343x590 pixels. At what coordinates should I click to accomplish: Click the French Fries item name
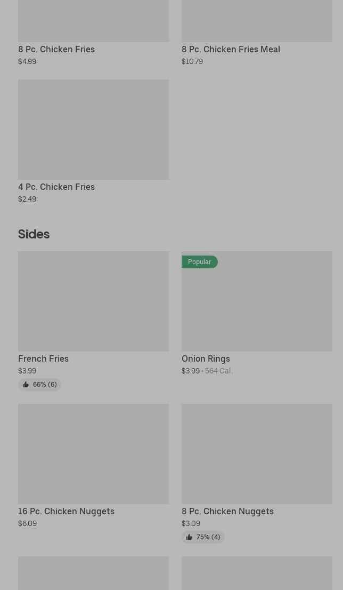(43, 358)
